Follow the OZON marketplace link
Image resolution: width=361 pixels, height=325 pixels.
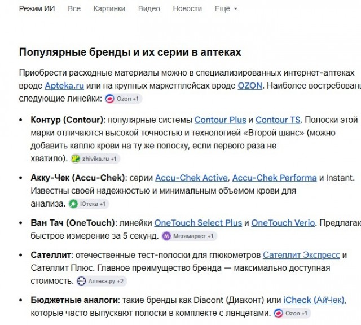tap(250, 86)
